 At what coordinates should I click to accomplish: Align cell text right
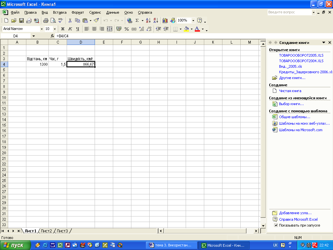coord(102,29)
